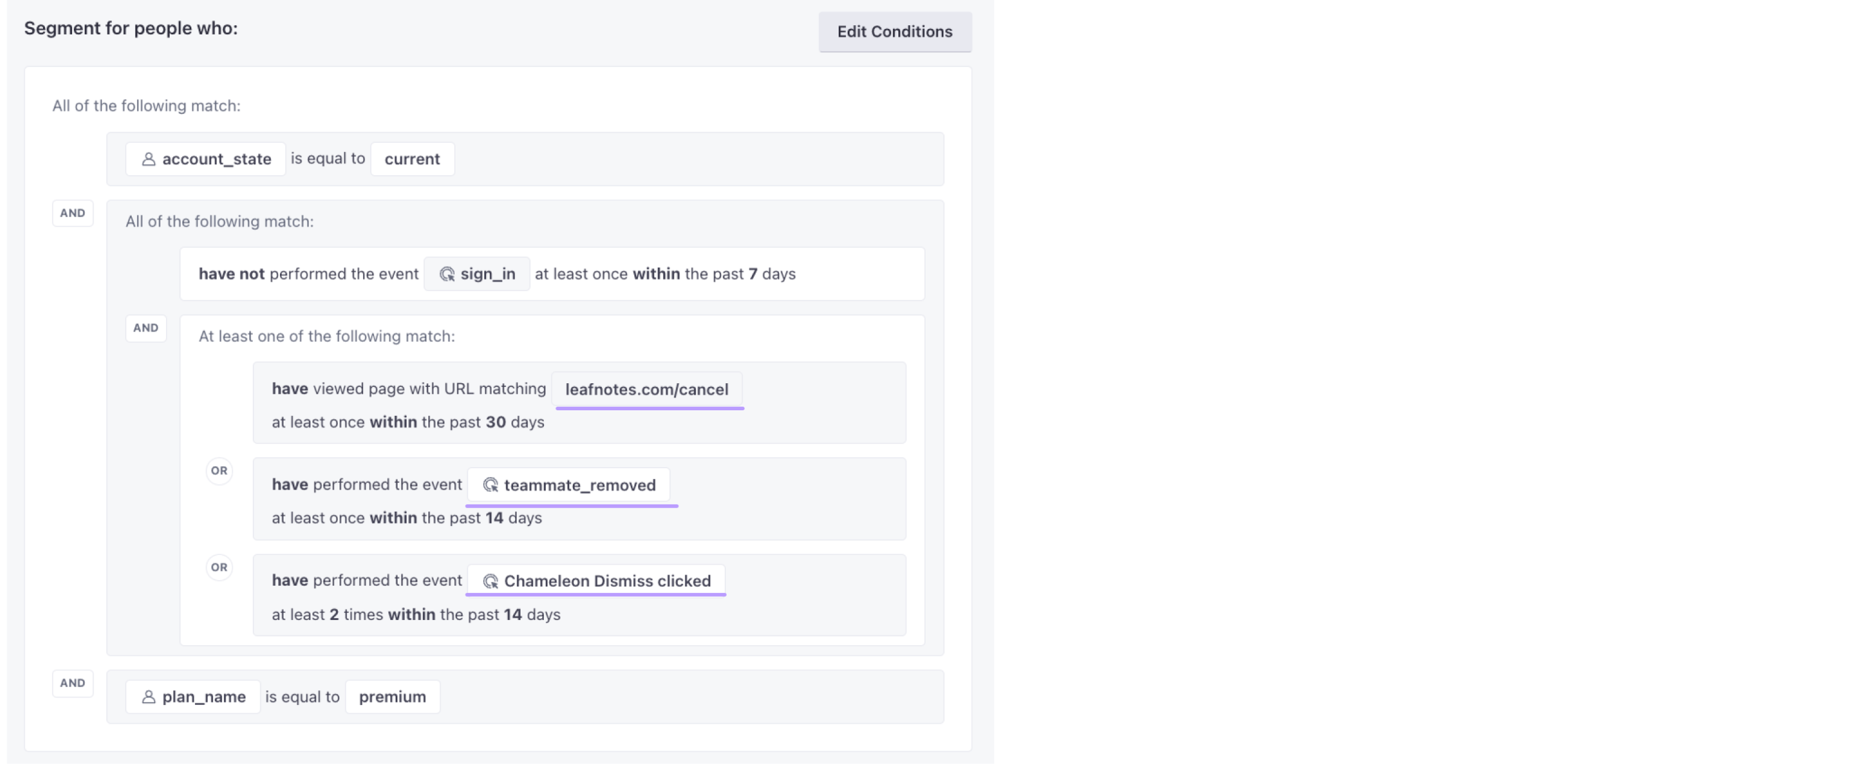Click the event icon beside teammate_removed
The width and height of the screenshot is (1865, 764).
[491, 485]
